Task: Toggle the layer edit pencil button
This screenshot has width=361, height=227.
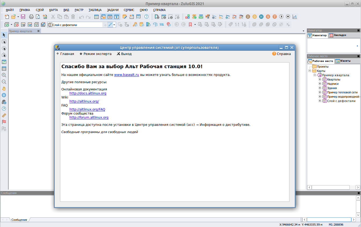Action: [x=110, y=25]
